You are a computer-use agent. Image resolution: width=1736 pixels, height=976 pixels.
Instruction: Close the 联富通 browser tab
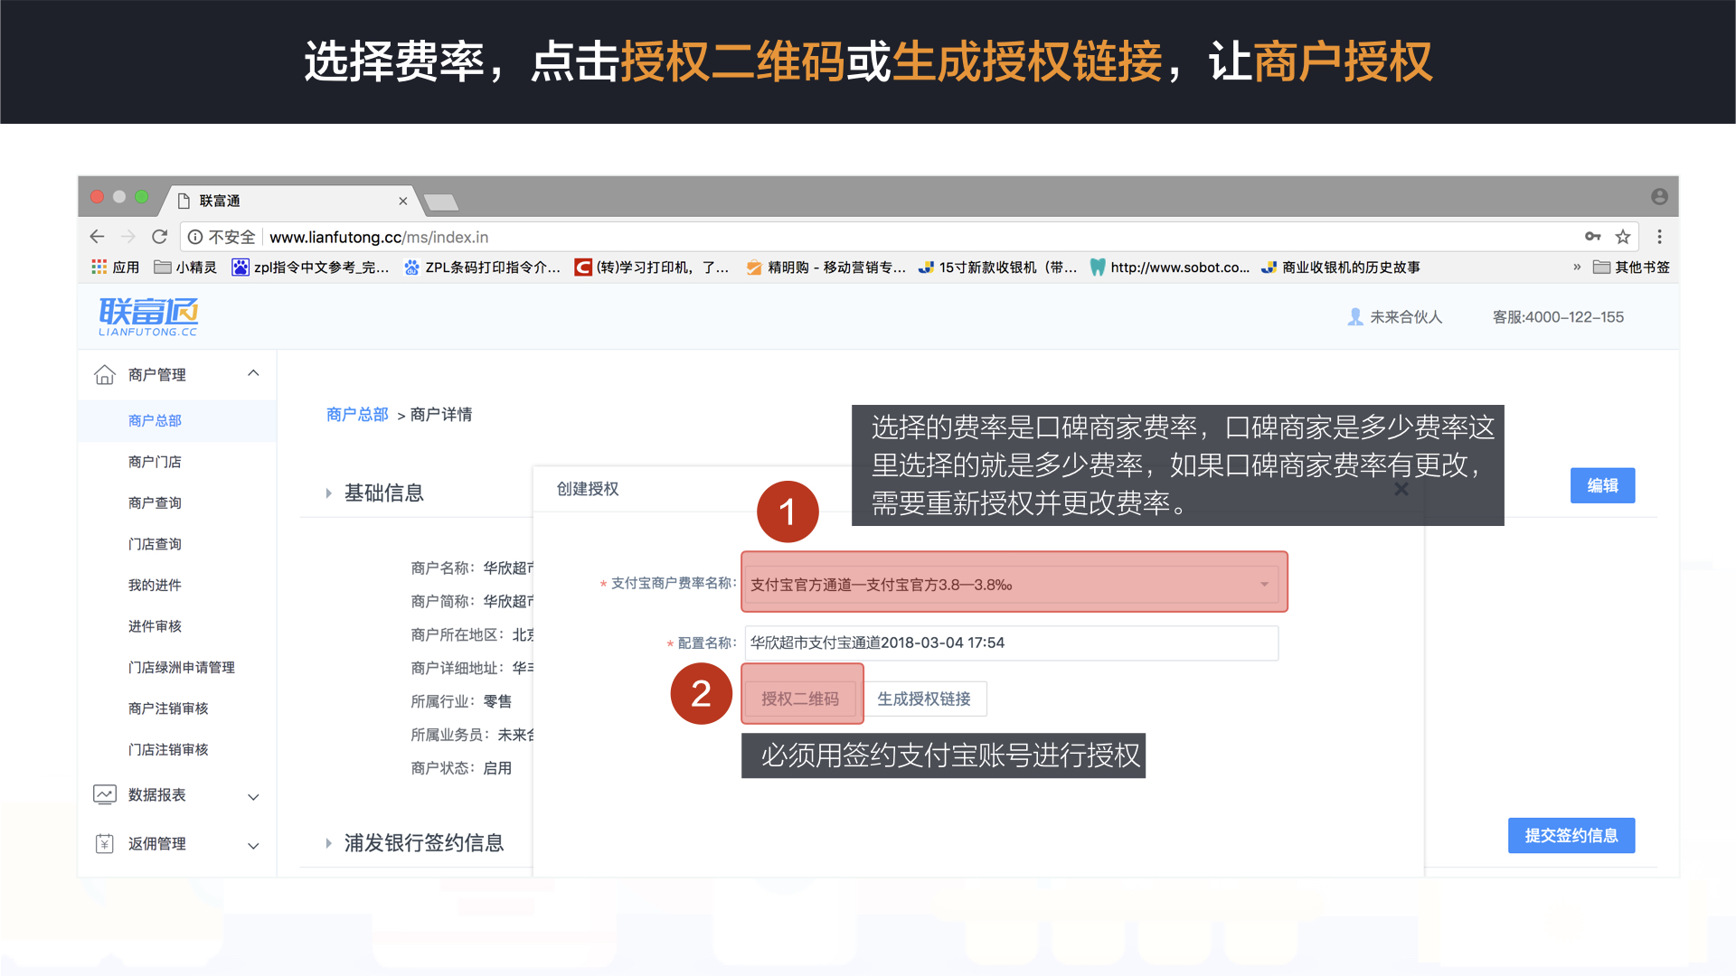[x=403, y=201]
